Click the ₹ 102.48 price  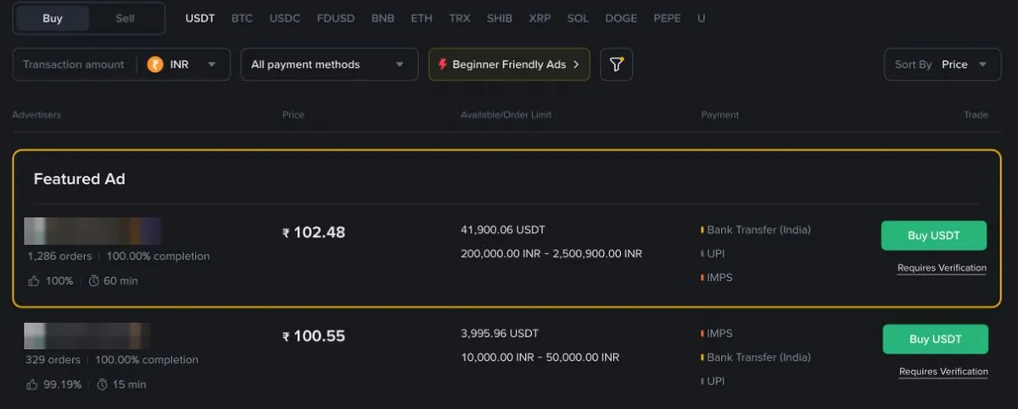[x=314, y=232]
